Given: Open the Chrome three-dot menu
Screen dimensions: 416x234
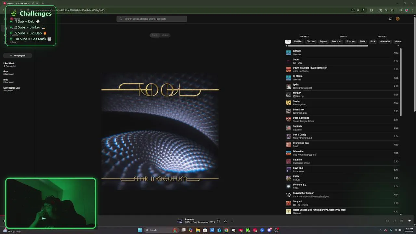Looking at the screenshot, I should (x=412, y=10).
